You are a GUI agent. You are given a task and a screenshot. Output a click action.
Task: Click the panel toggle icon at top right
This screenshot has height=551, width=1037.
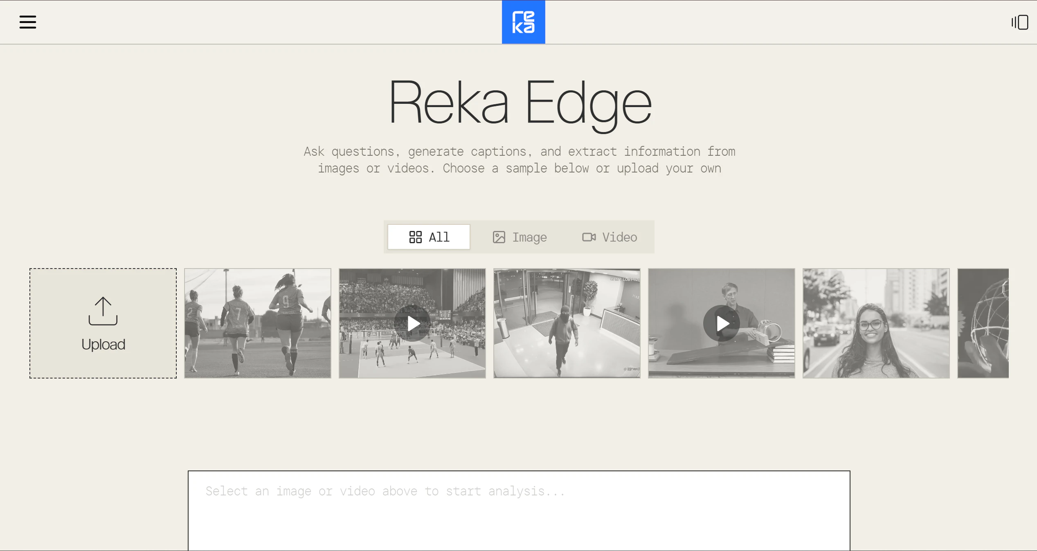pyautogui.click(x=1019, y=22)
